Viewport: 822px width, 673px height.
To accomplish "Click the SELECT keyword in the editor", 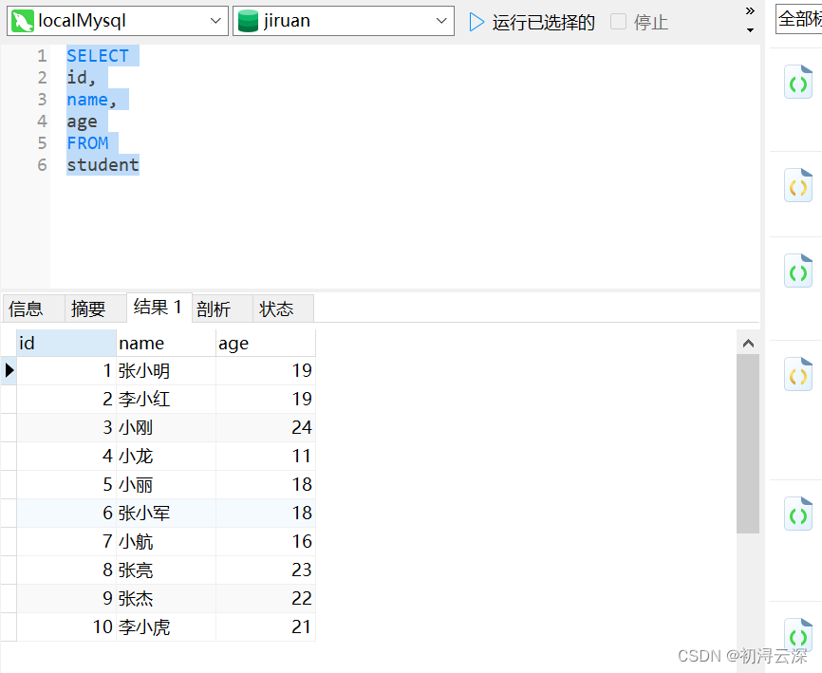I will tap(98, 56).
